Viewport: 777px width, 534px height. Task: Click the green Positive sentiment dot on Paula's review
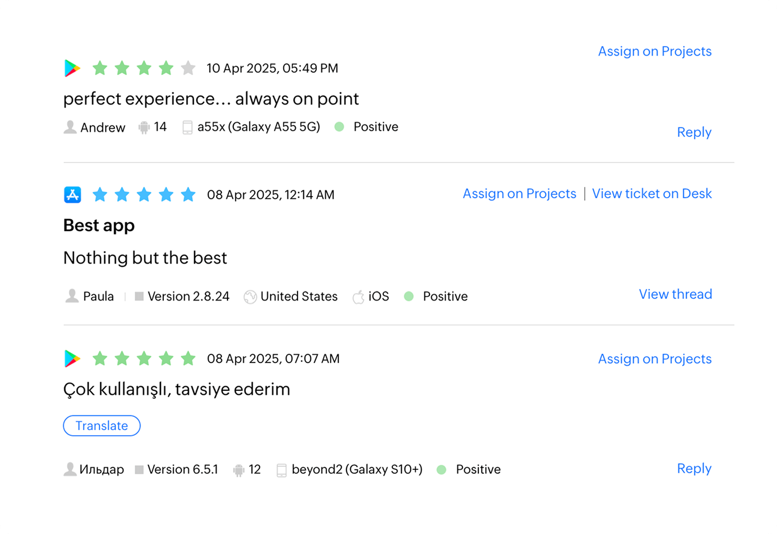(x=408, y=296)
